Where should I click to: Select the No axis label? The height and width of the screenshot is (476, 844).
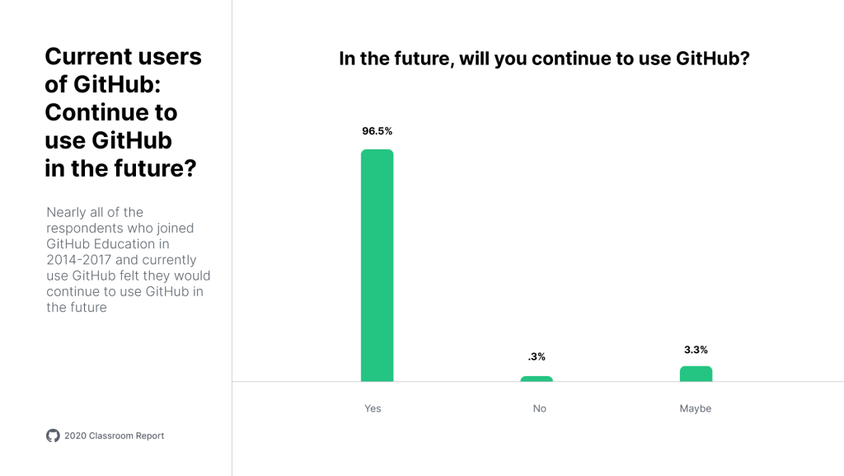click(539, 408)
